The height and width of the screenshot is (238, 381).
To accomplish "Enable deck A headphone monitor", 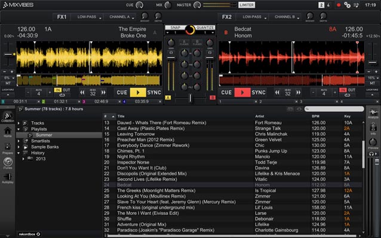I will pos(171,52).
